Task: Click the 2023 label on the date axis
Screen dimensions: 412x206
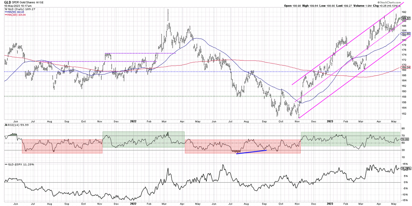Action: click(x=330, y=122)
